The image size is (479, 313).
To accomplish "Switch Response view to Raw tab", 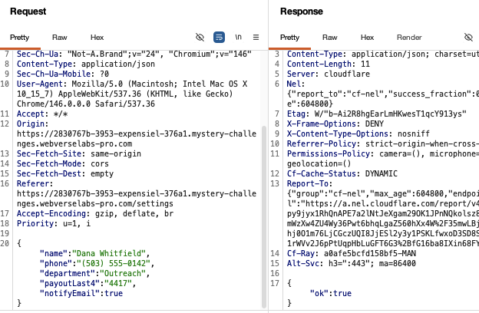I will click(x=330, y=38).
